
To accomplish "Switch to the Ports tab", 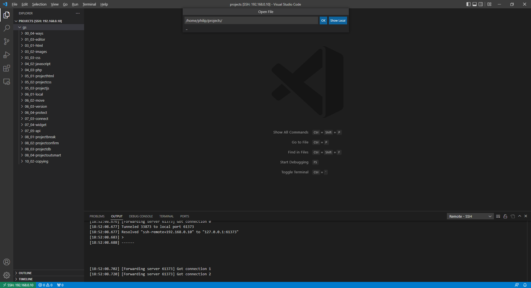I will [185, 216].
